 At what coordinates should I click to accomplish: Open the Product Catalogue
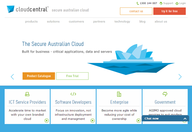click(x=39, y=76)
